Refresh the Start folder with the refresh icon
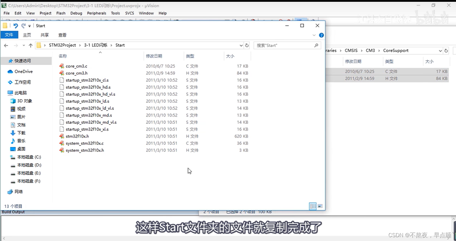 tap(247, 45)
